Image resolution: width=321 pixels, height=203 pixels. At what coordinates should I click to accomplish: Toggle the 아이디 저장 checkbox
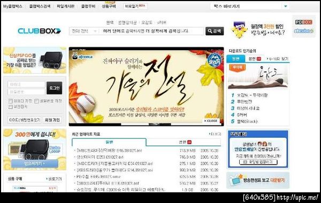point(10,101)
